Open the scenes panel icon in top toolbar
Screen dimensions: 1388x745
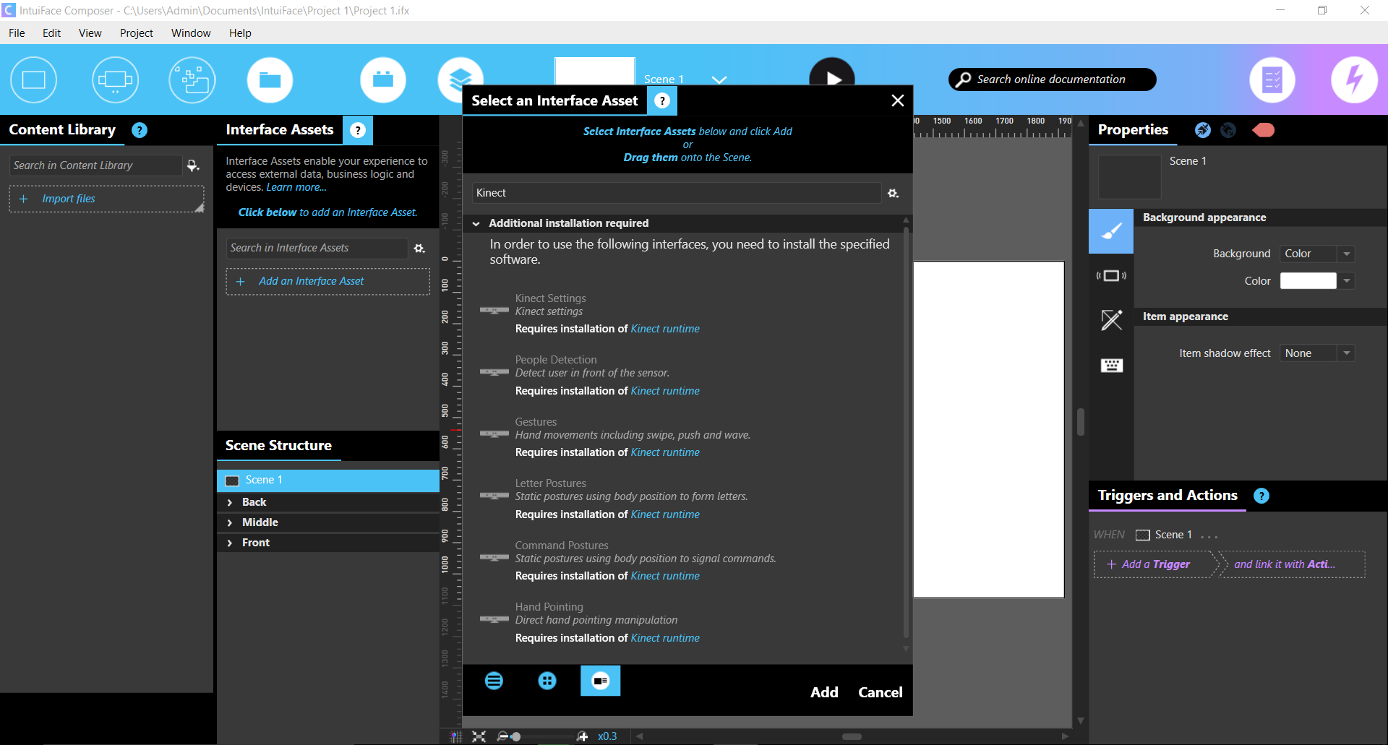click(x=33, y=79)
